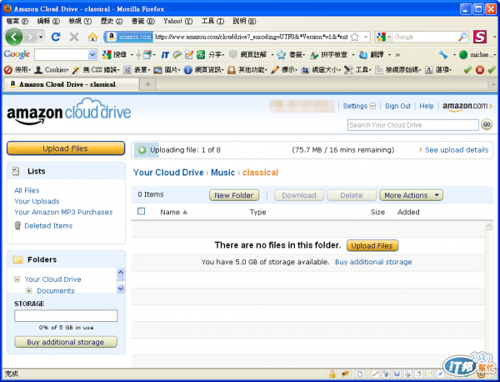Click the green GO search button
This screenshot has width=500, height=382.
coord(487,124)
